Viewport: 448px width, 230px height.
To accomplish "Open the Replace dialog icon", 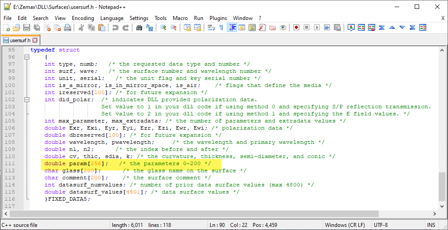I will click(x=150, y=28).
